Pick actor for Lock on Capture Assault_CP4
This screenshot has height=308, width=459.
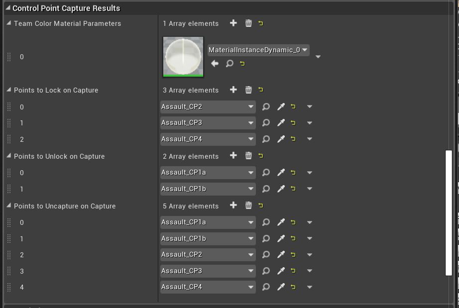[281, 139]
